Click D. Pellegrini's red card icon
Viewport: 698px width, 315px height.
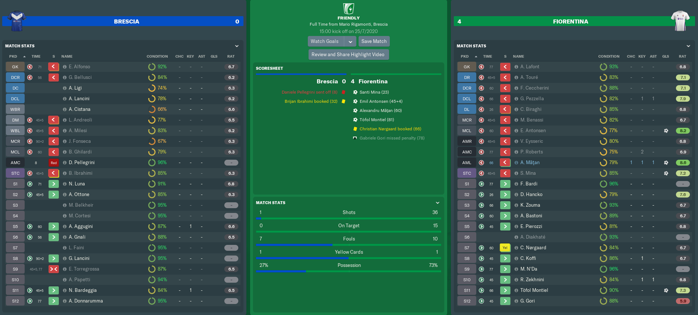pos(54,163)
